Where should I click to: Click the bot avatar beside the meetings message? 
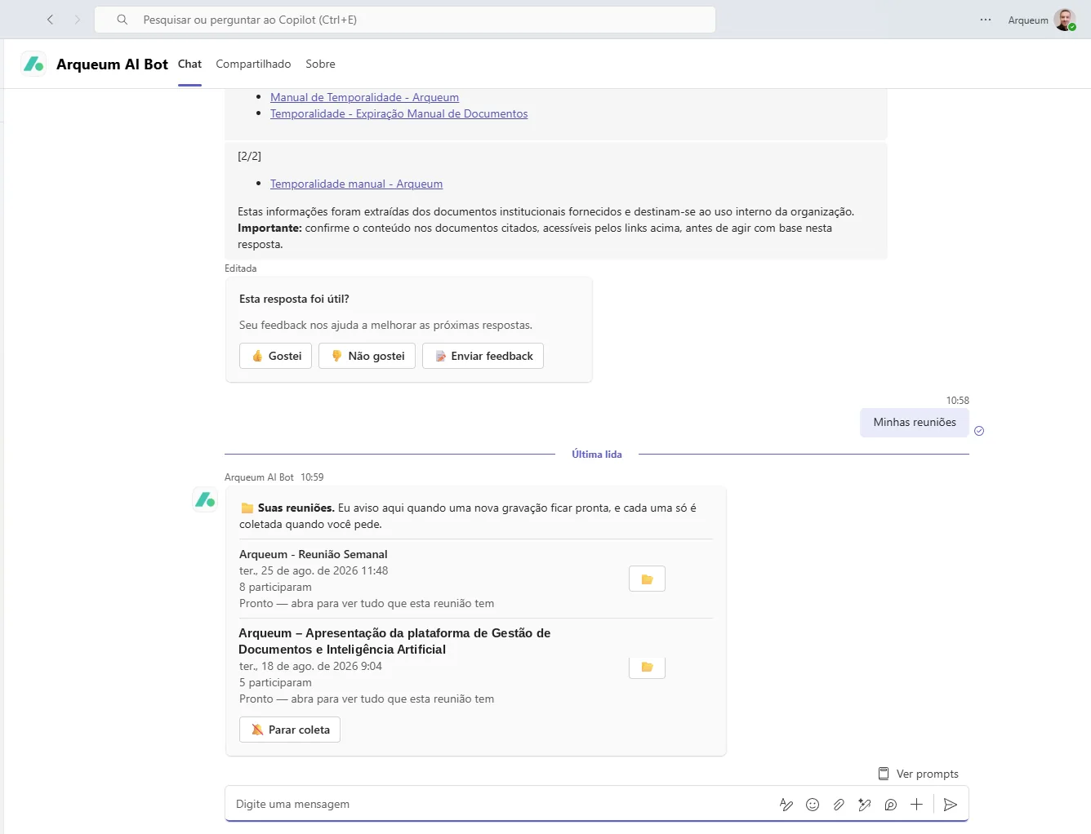tap(205, 499)
